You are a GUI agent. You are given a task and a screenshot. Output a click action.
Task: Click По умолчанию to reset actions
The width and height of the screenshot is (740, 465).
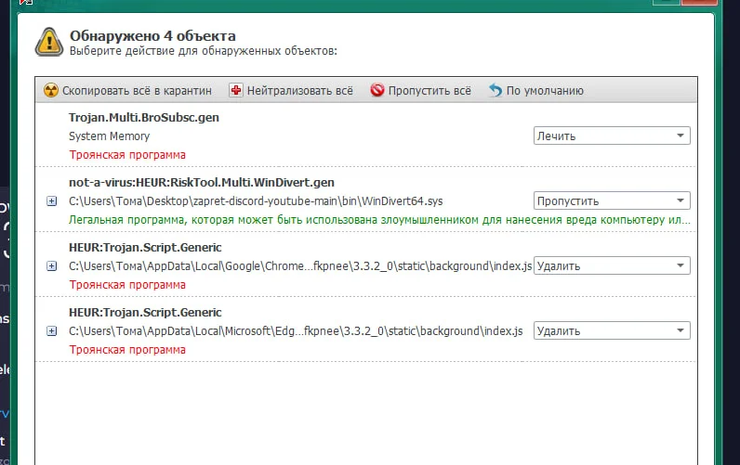click(x=545, y=90)
